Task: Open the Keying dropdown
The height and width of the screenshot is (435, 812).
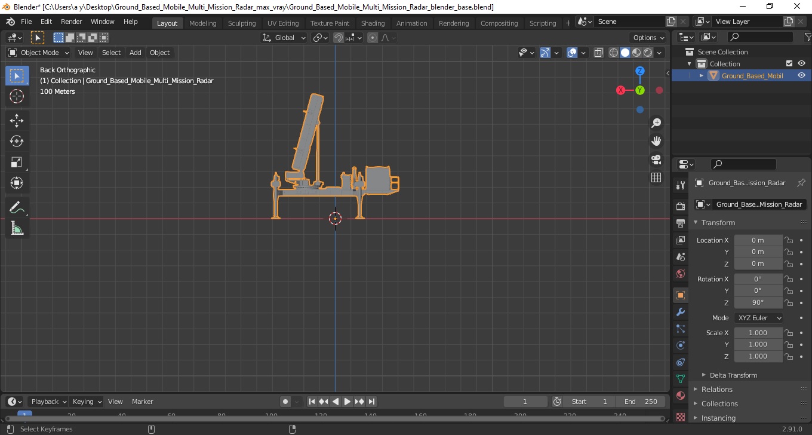Action: 87,402
